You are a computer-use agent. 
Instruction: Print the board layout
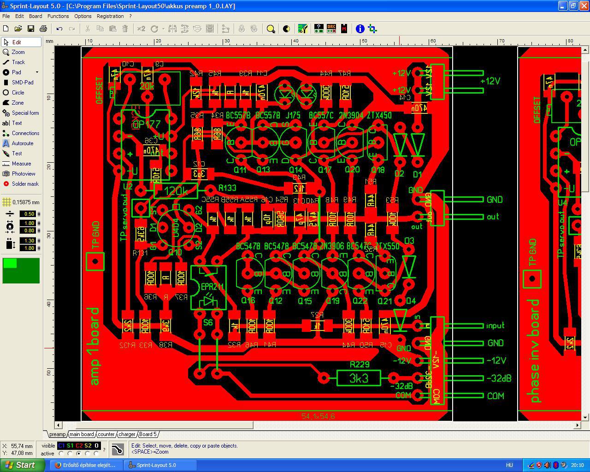pyautogui.click(x=43, y=29)
